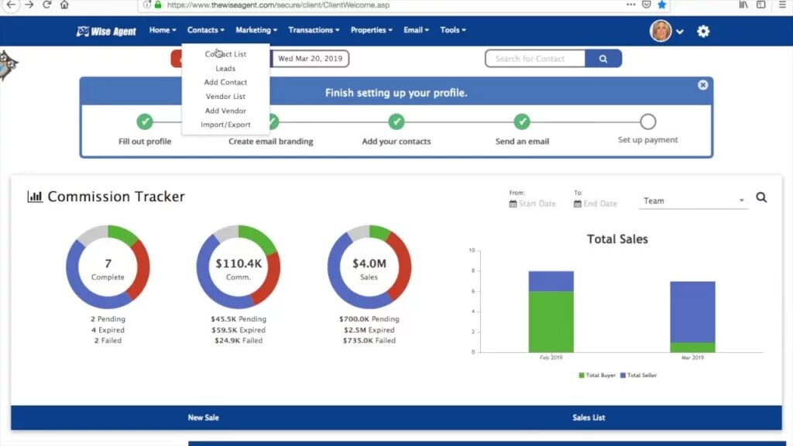The image size is (793, 446).
Task: Expand the Tools menu dropdown
Action: 452,30
